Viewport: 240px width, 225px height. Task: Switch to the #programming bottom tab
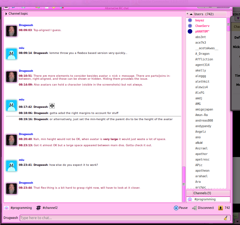click(x=18, y=208)
